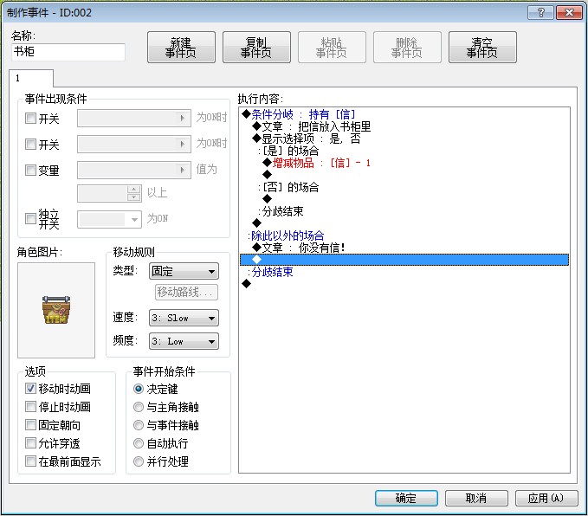The width and height of the screenshot is (588, 516).
Task: Click the 复制事件页 button
Action: tap(256, 48)
